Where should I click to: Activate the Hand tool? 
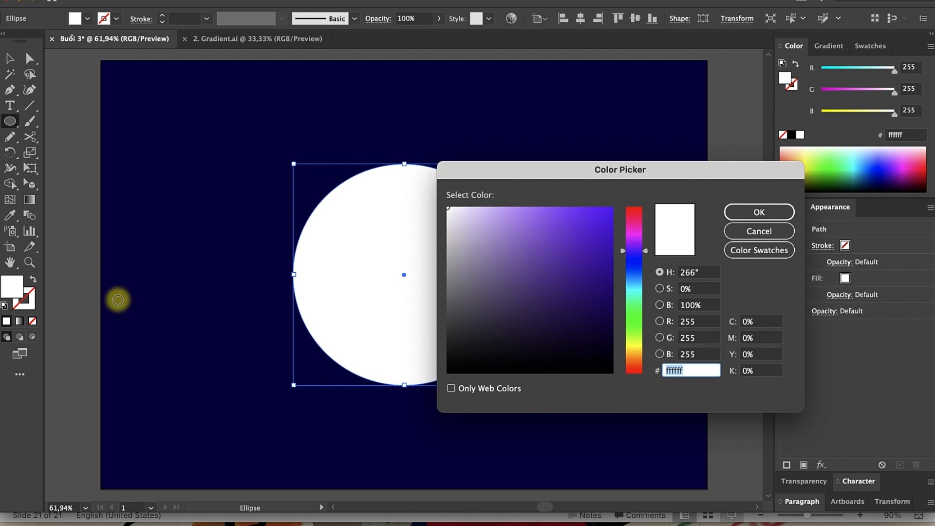pyautogui.click(x=10, y=263)
